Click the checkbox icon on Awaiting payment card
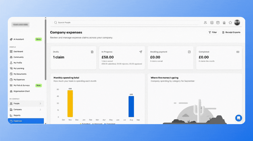This screenshot has height=141, width=253. 189,52
